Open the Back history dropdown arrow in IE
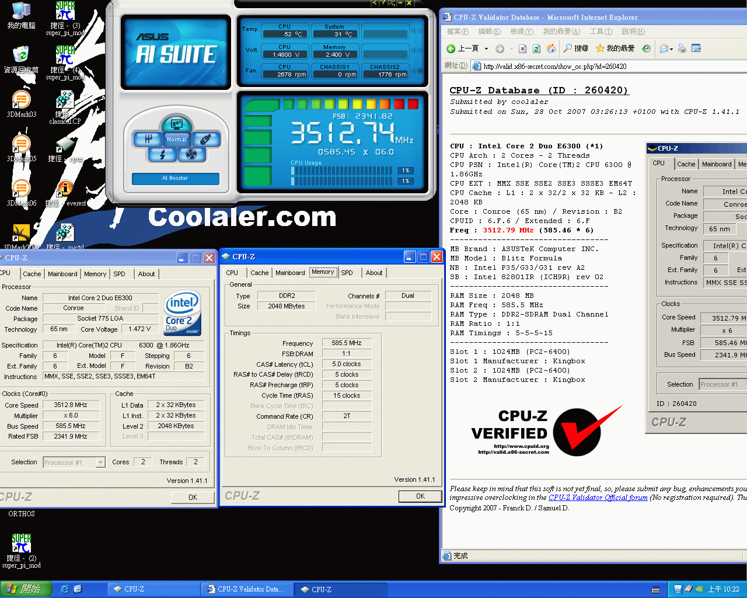 [x=486, y=48]
